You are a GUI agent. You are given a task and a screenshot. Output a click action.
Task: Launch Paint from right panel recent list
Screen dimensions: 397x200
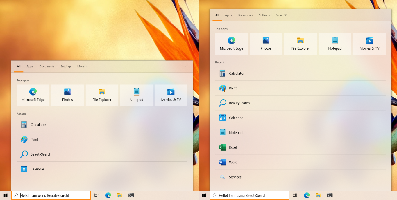click(x=301, y=88)
